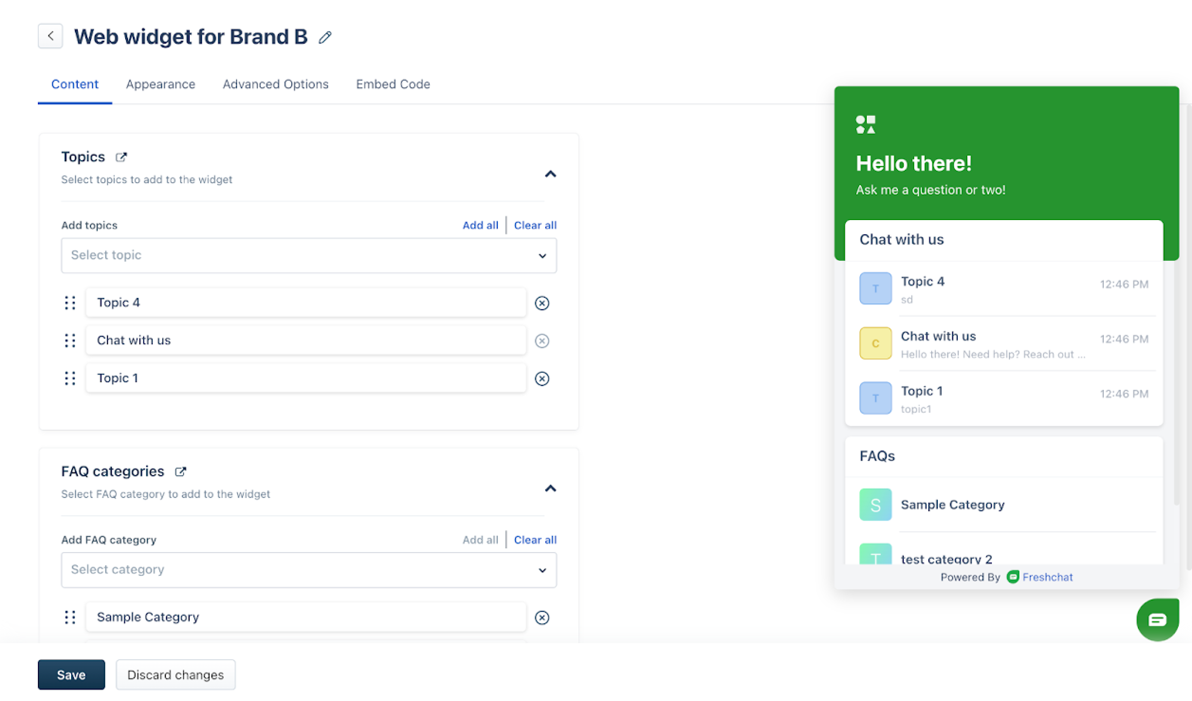
Task: Collapse the Topics section chevron
Action: (x=550, y=174)
